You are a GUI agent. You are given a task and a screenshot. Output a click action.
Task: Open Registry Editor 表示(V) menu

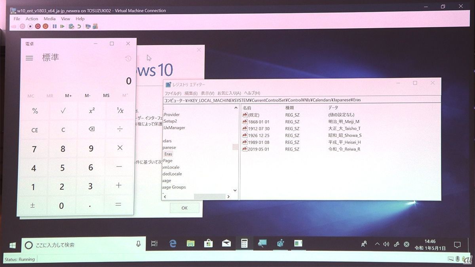[x=207, y=93]
